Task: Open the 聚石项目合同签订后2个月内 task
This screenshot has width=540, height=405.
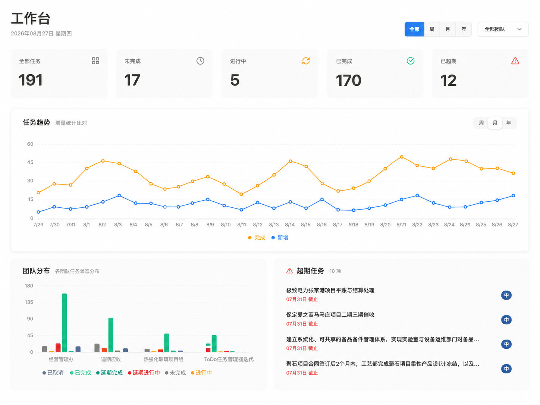Action: click(x=383, y=364)
